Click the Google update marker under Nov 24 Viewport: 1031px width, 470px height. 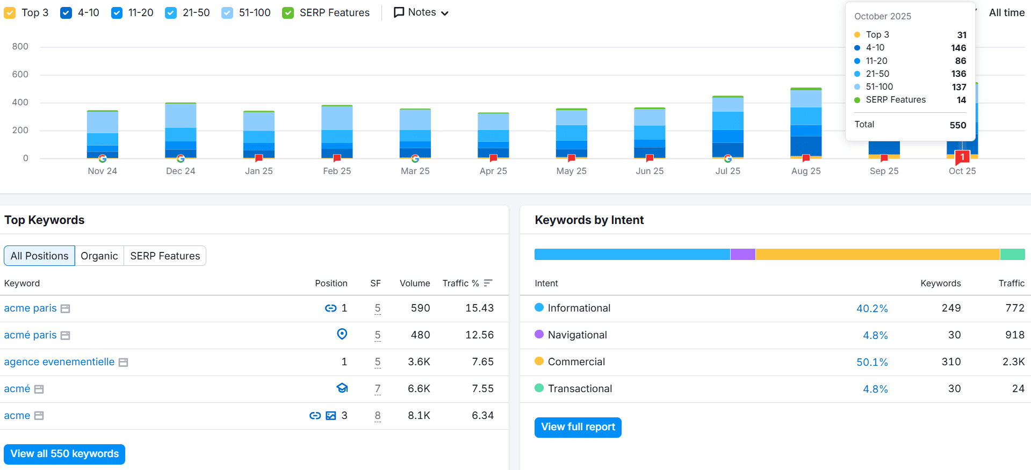click(x=102, y=158)
